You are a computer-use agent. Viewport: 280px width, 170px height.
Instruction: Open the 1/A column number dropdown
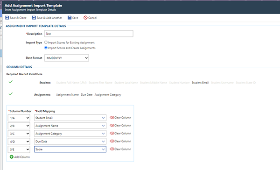click(19, 118)
